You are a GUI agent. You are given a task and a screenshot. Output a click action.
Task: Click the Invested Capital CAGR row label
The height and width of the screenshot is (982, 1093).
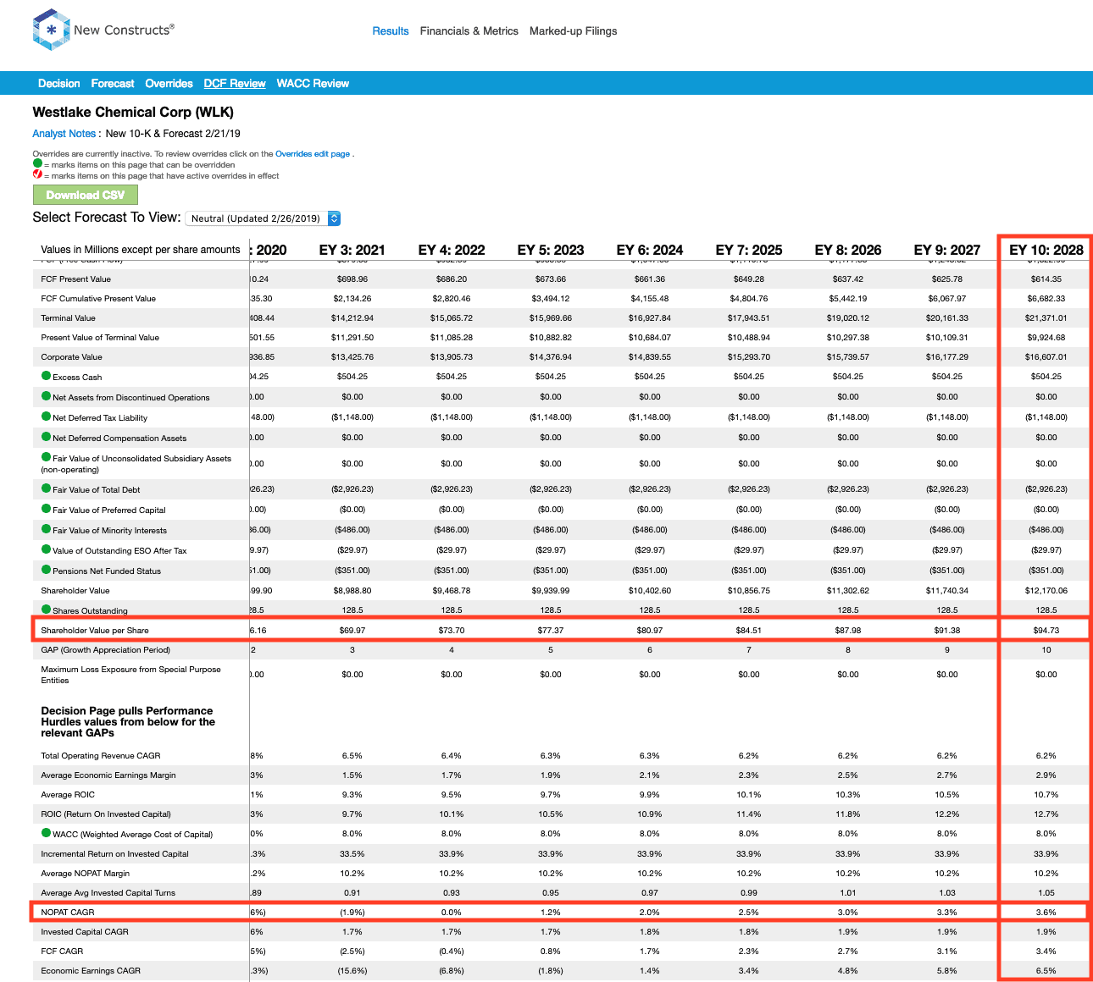pos(85,932)
